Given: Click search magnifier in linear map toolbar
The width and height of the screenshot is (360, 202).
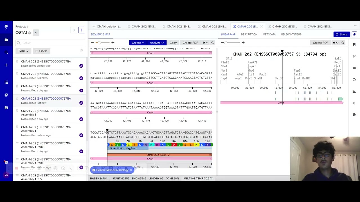Looking at the screenshot, I should 343,43.
